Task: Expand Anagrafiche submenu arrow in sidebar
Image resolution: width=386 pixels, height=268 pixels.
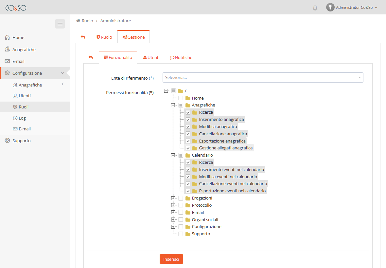Action: click(x=62, y=84)
